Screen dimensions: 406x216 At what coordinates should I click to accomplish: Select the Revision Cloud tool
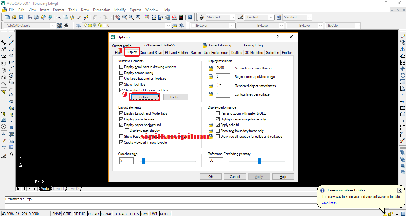(11, 82)
